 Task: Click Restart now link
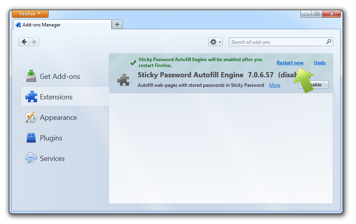[290, 63]
